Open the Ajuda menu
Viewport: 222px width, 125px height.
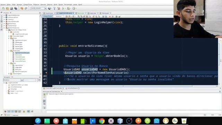80,5
